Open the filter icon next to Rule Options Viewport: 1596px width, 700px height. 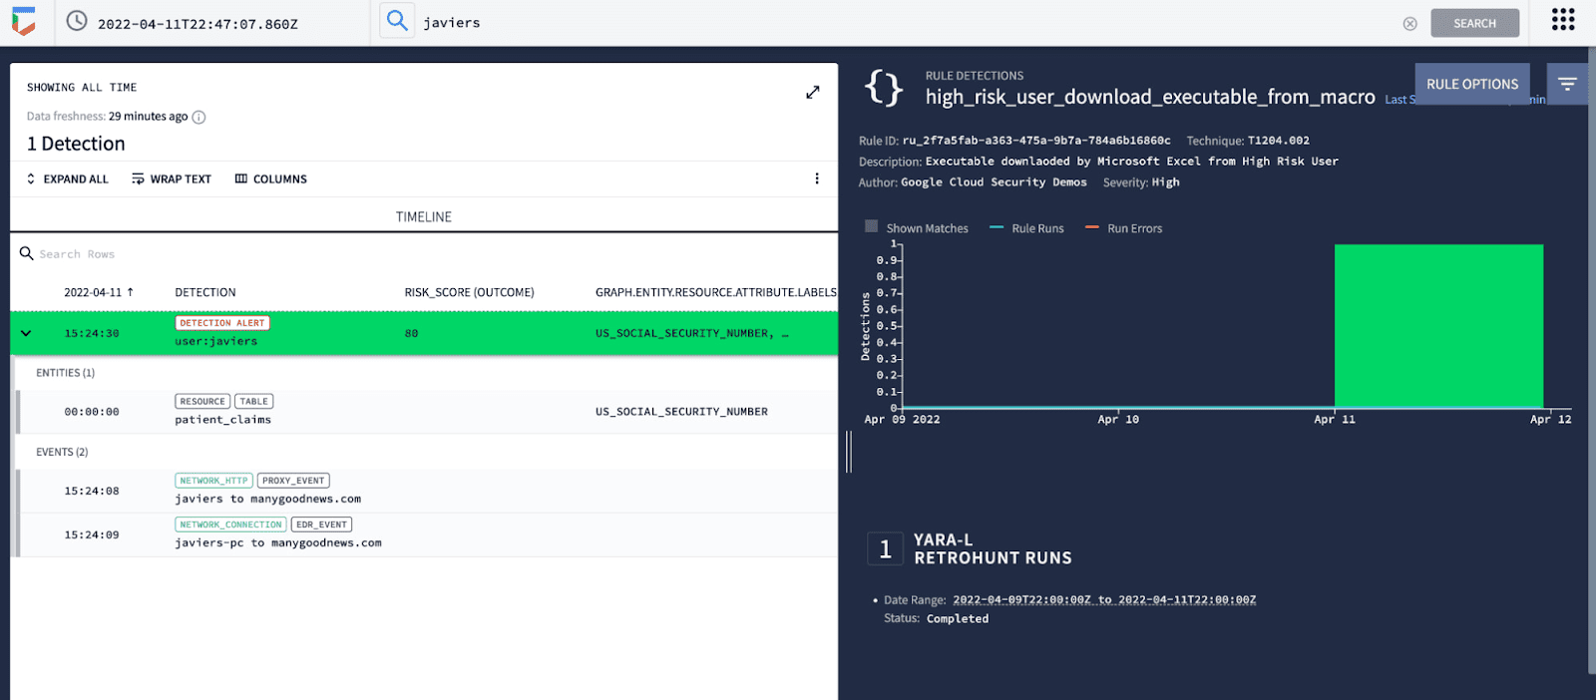coord(1567,84)
